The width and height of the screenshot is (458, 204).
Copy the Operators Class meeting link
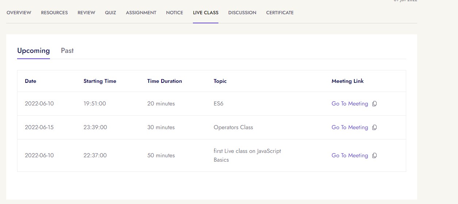(x=374, y=127)
